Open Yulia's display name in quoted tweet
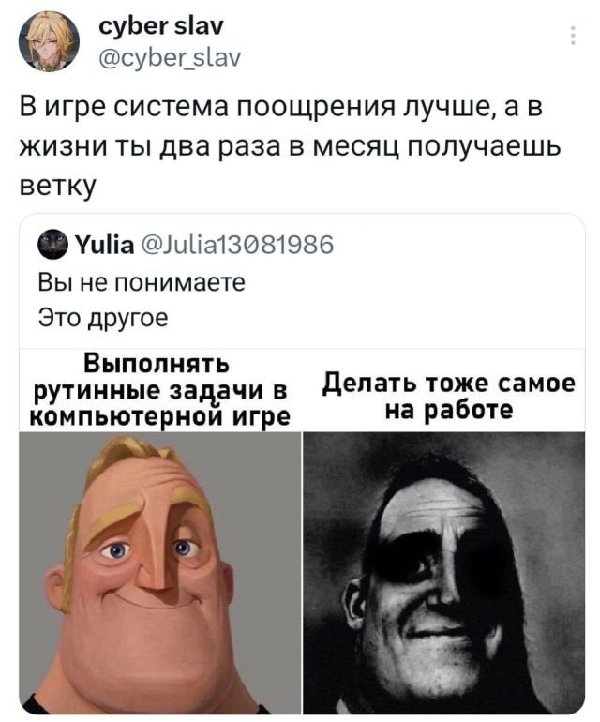Viewport: 600px width, 722px height. [x=104, y=245]
